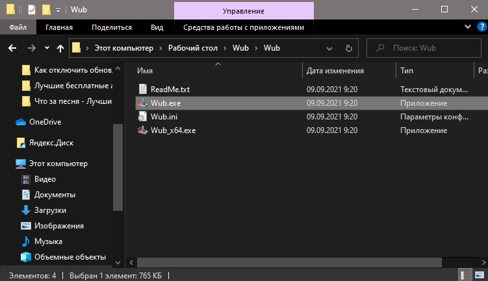Sort by Имя column header
Screen dimensions: 488x281
145,71
